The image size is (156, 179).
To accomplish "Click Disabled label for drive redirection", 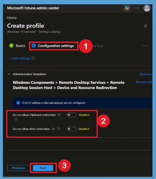I will tap(84, 129).
